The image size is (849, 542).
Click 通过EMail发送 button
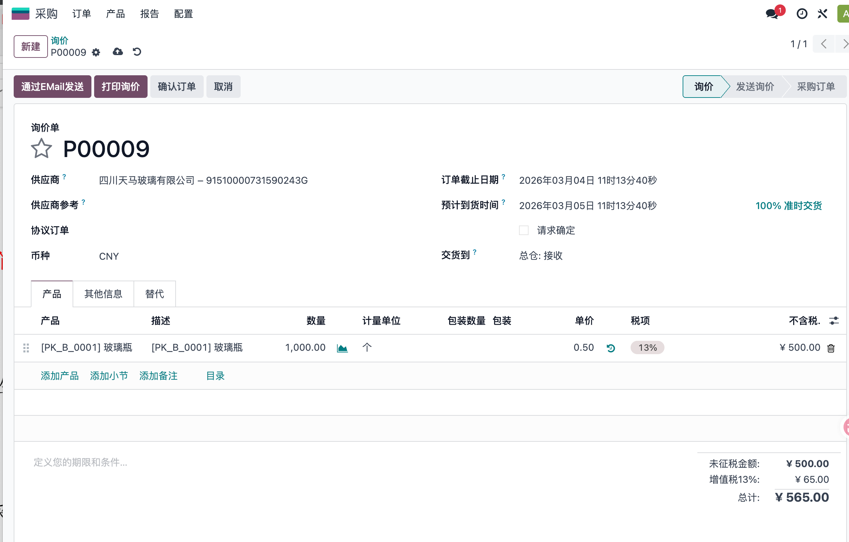tap(52, 86)
